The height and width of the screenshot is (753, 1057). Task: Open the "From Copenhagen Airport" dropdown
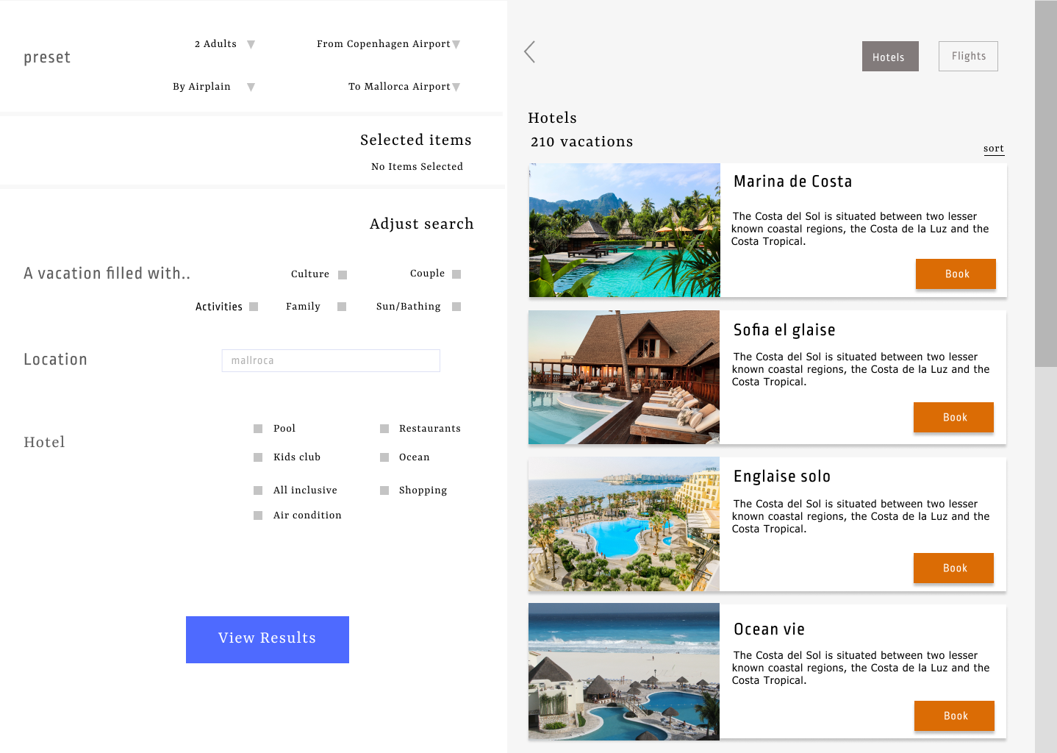point(457,43)
